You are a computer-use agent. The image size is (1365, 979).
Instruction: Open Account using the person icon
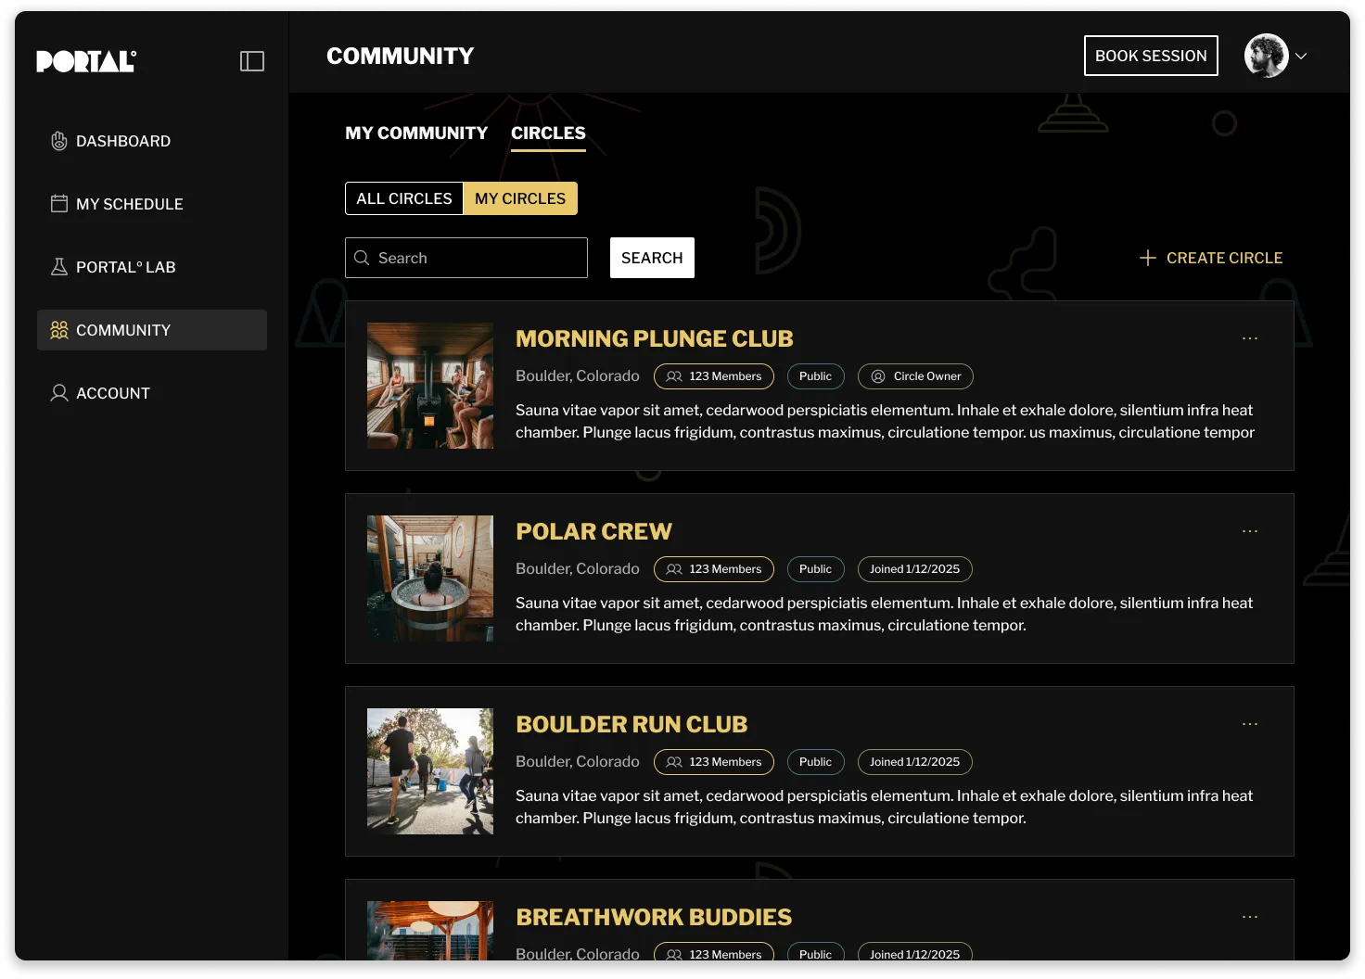point(59,392)
